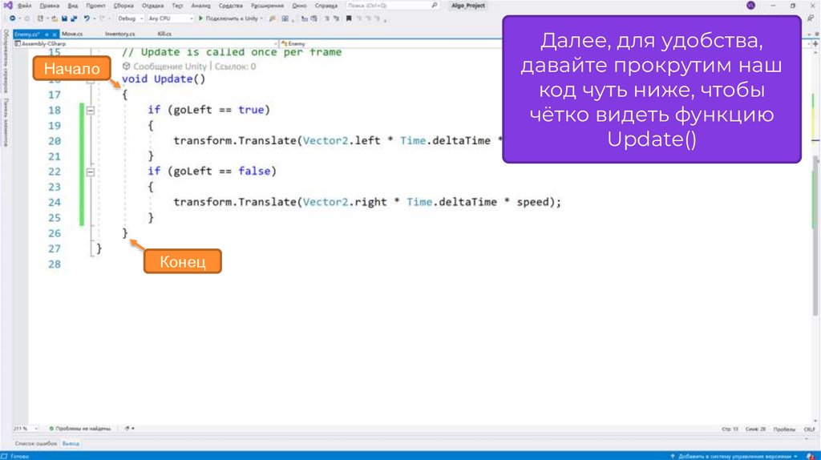This screenshot has height=460, width=821.
Task: Click the Visual Studio logo icon
Action: pyautogui.click(x=6, y=6)
